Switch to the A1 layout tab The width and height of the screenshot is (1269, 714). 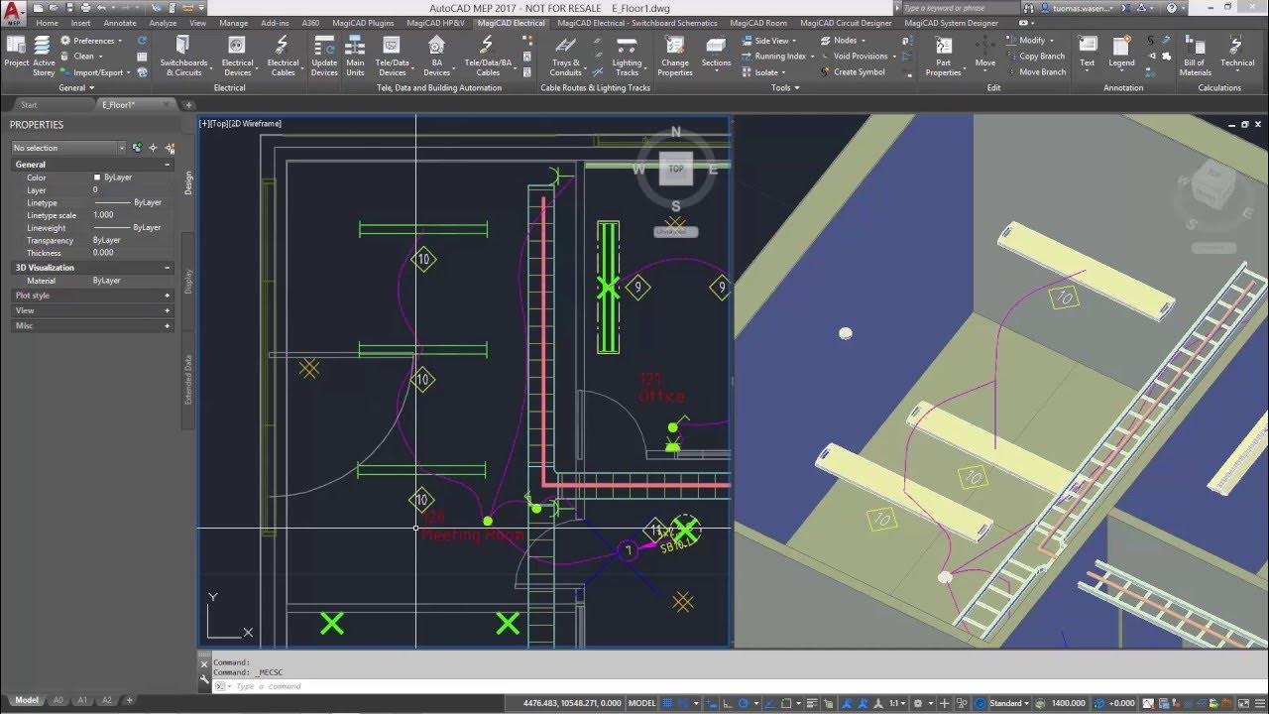[x=82, y=700]
